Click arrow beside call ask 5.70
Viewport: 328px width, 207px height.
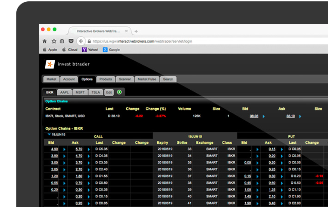[89, 149]
